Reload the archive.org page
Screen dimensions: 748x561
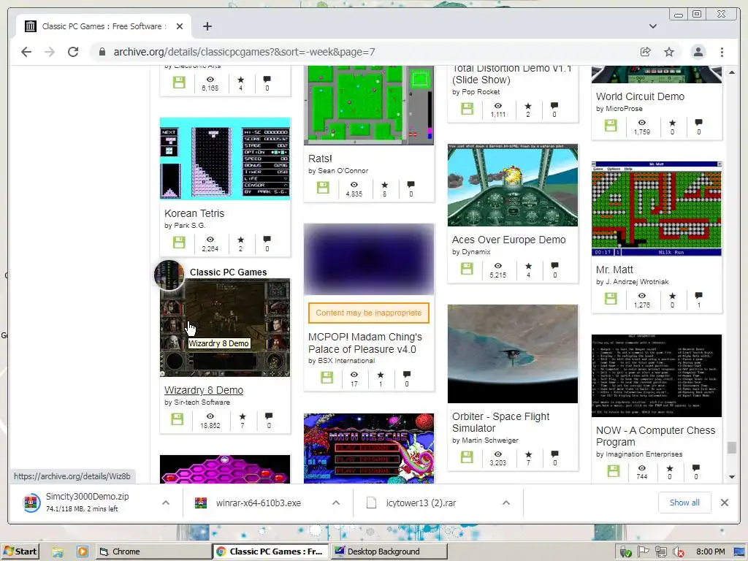point(73,52)
